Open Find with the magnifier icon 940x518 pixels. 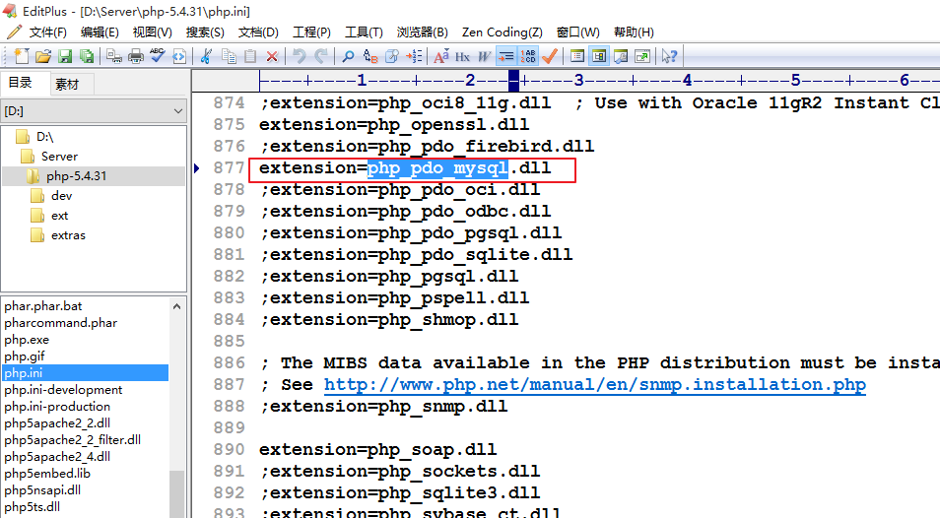(348, 56)
